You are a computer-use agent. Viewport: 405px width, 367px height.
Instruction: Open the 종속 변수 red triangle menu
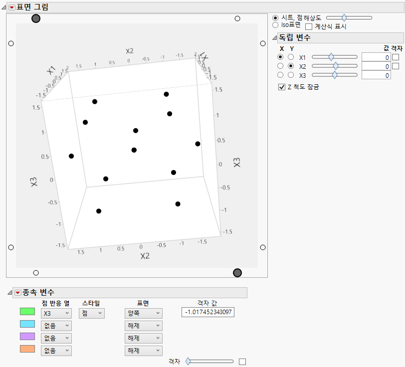click(17, 292)
